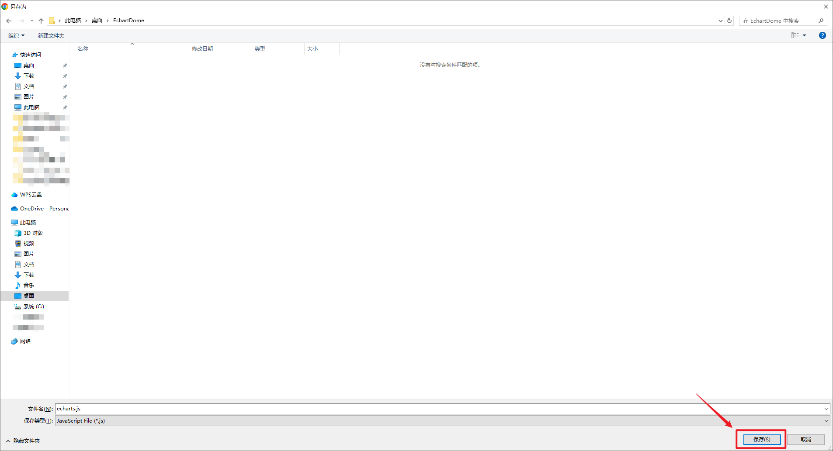Open the 保存类型 file type dropdown

coord(442,421)
